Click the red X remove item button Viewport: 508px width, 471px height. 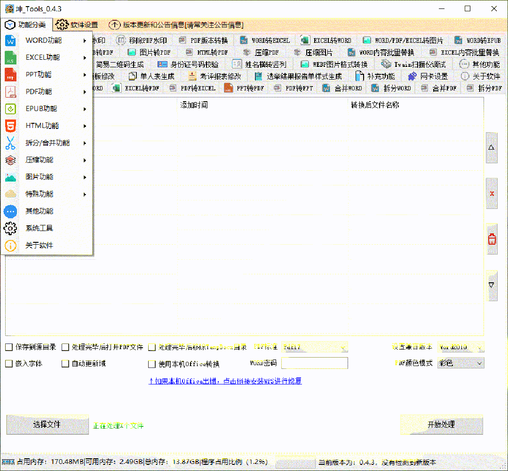pyautogui.click(x=492, y=193)
